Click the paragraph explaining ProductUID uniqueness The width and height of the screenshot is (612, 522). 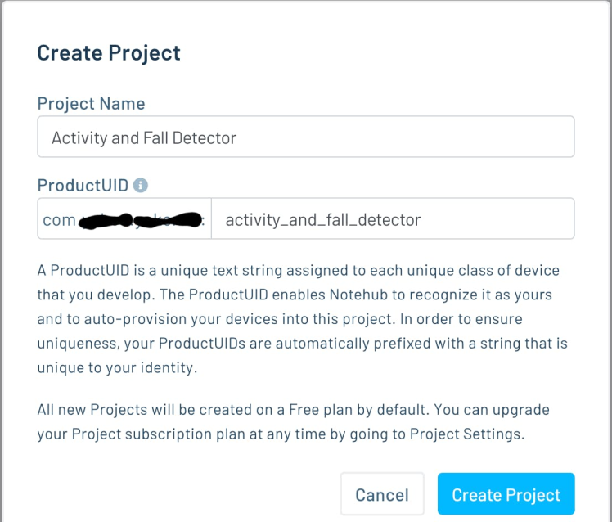pos(303,318)
